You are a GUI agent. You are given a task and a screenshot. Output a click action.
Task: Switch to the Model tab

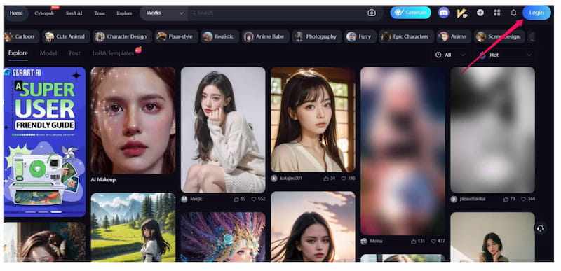48,53
